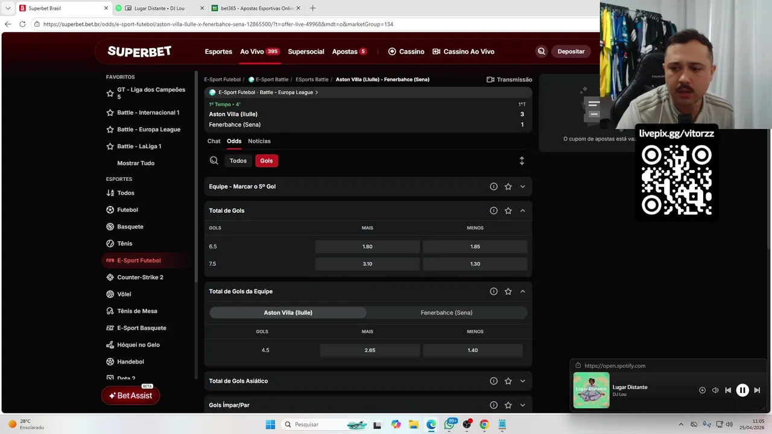
Task: Select Tênis icon in sidebar
Action: (110, 244)
